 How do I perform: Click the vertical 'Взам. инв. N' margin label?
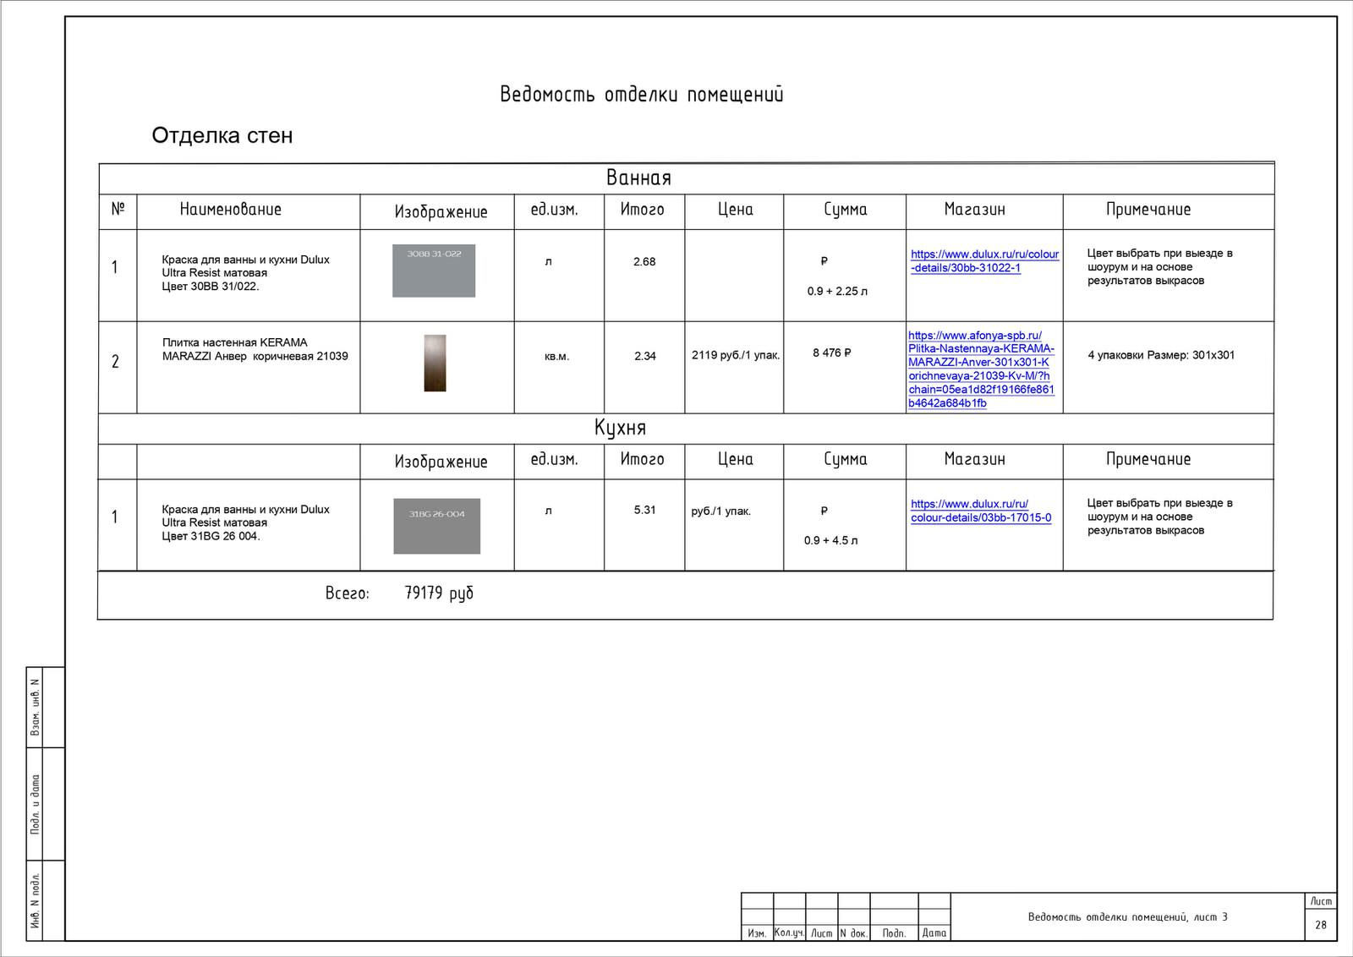[x=35, y=707]
